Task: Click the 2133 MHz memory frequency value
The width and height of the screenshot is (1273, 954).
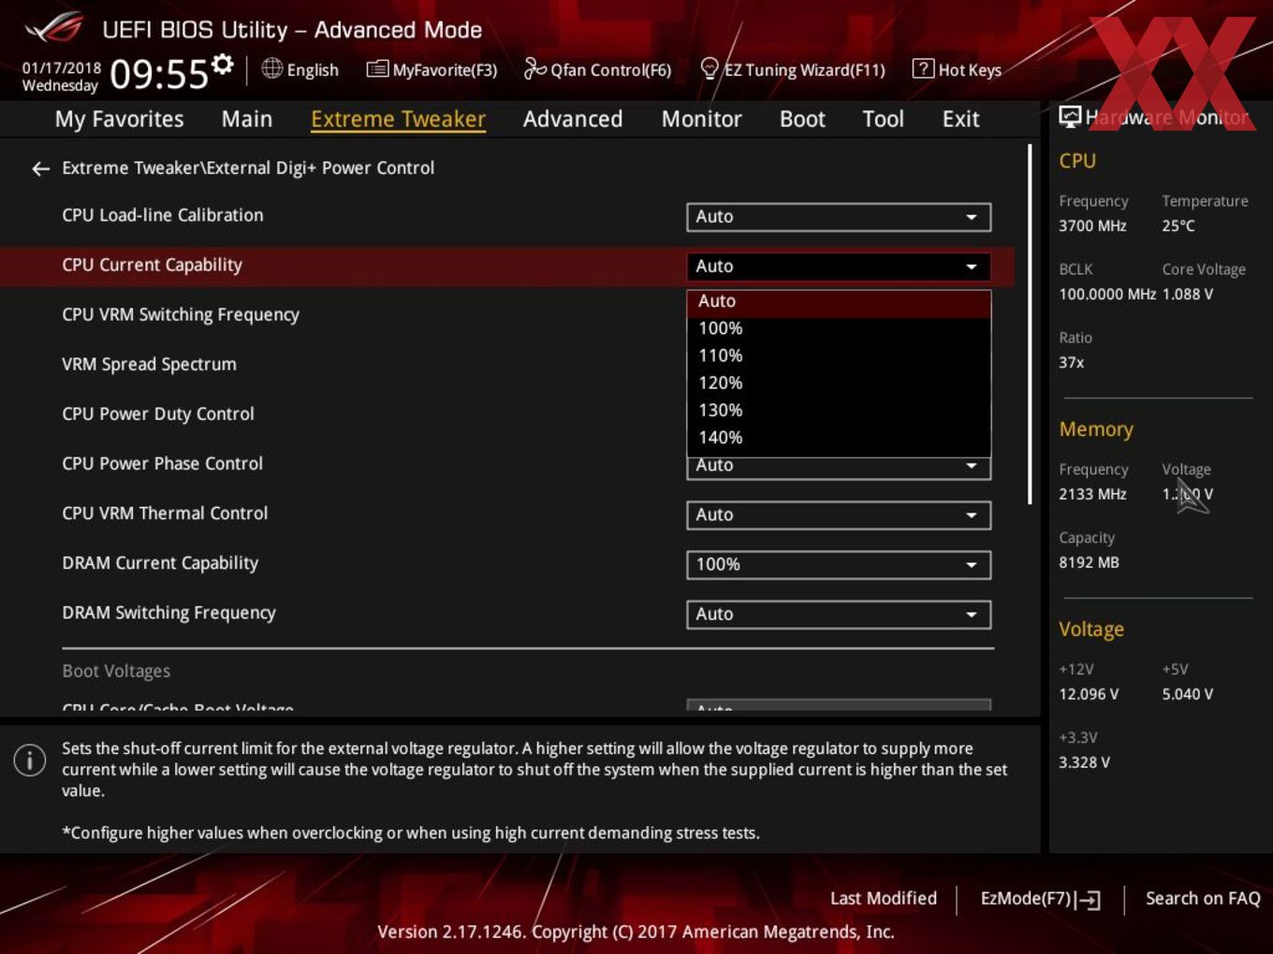Action: (1092, 495)
